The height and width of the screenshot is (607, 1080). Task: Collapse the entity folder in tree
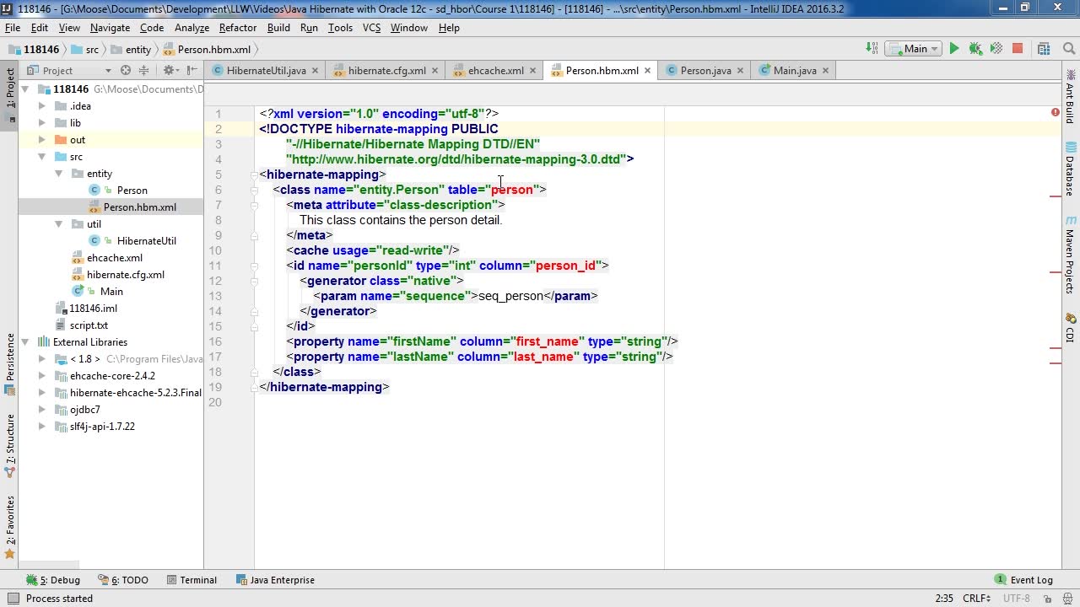(59, 174)
